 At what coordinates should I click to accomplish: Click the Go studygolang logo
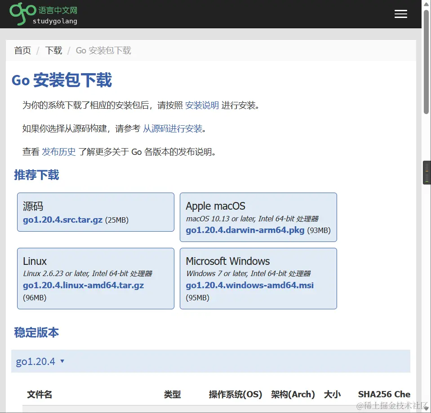(x=44, y=14)
